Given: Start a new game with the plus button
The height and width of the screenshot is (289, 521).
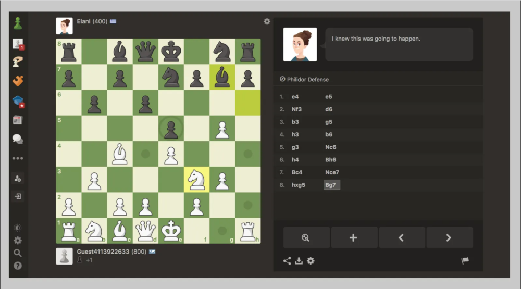Looking at the screenshot, I should click(x=354, y=237).
